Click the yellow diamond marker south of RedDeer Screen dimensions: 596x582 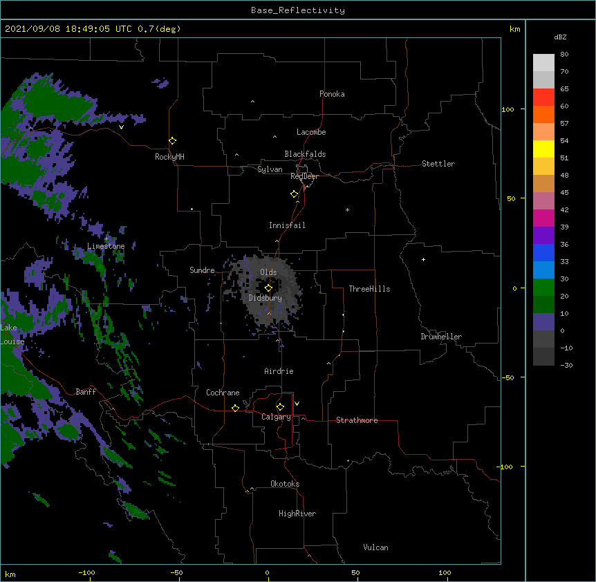click(294, 194)
